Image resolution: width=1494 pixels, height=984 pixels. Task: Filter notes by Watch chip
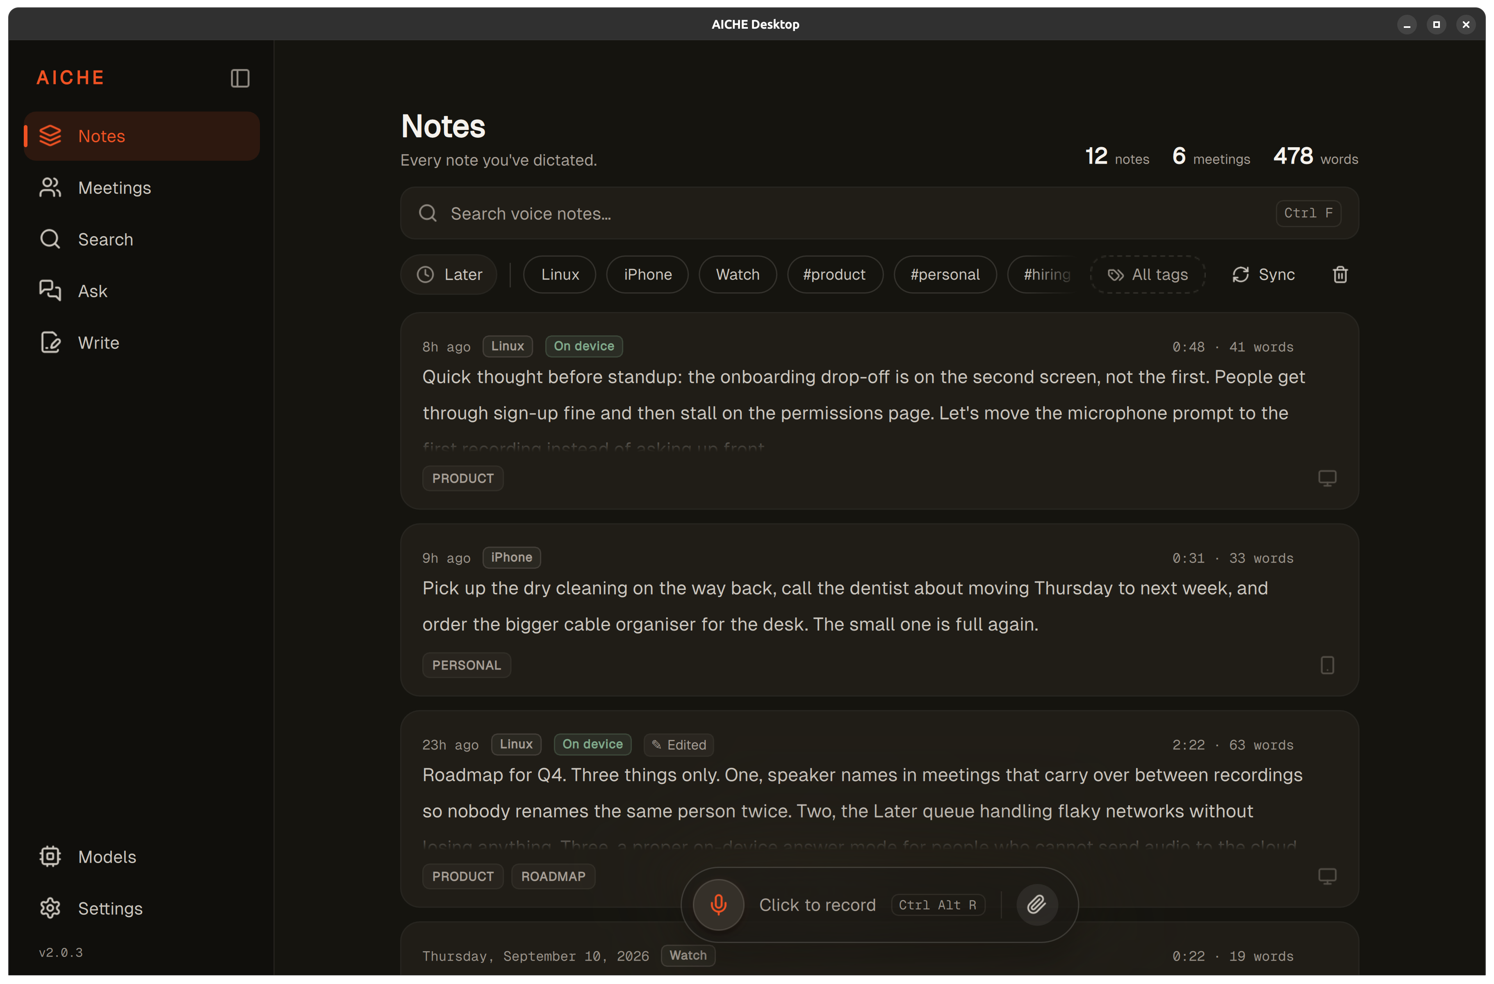tap(738, 274)
